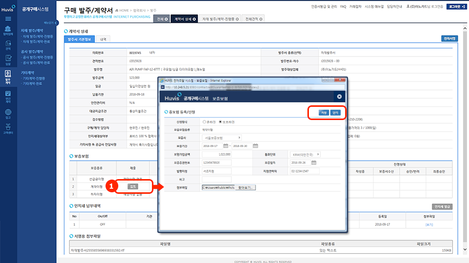Viewport: 469px width, 263px height.
Task: Open the 견적 estimate sidebar icon
Action: (x=8, y=45)
